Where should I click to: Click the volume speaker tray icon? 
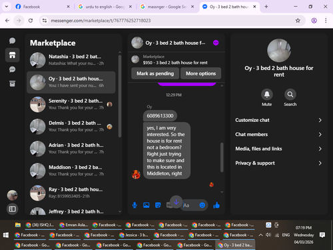click(268, 235)
